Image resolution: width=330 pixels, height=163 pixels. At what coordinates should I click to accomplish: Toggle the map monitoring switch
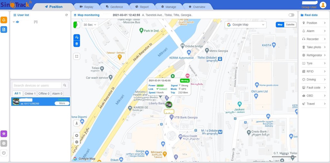(291, 15)
